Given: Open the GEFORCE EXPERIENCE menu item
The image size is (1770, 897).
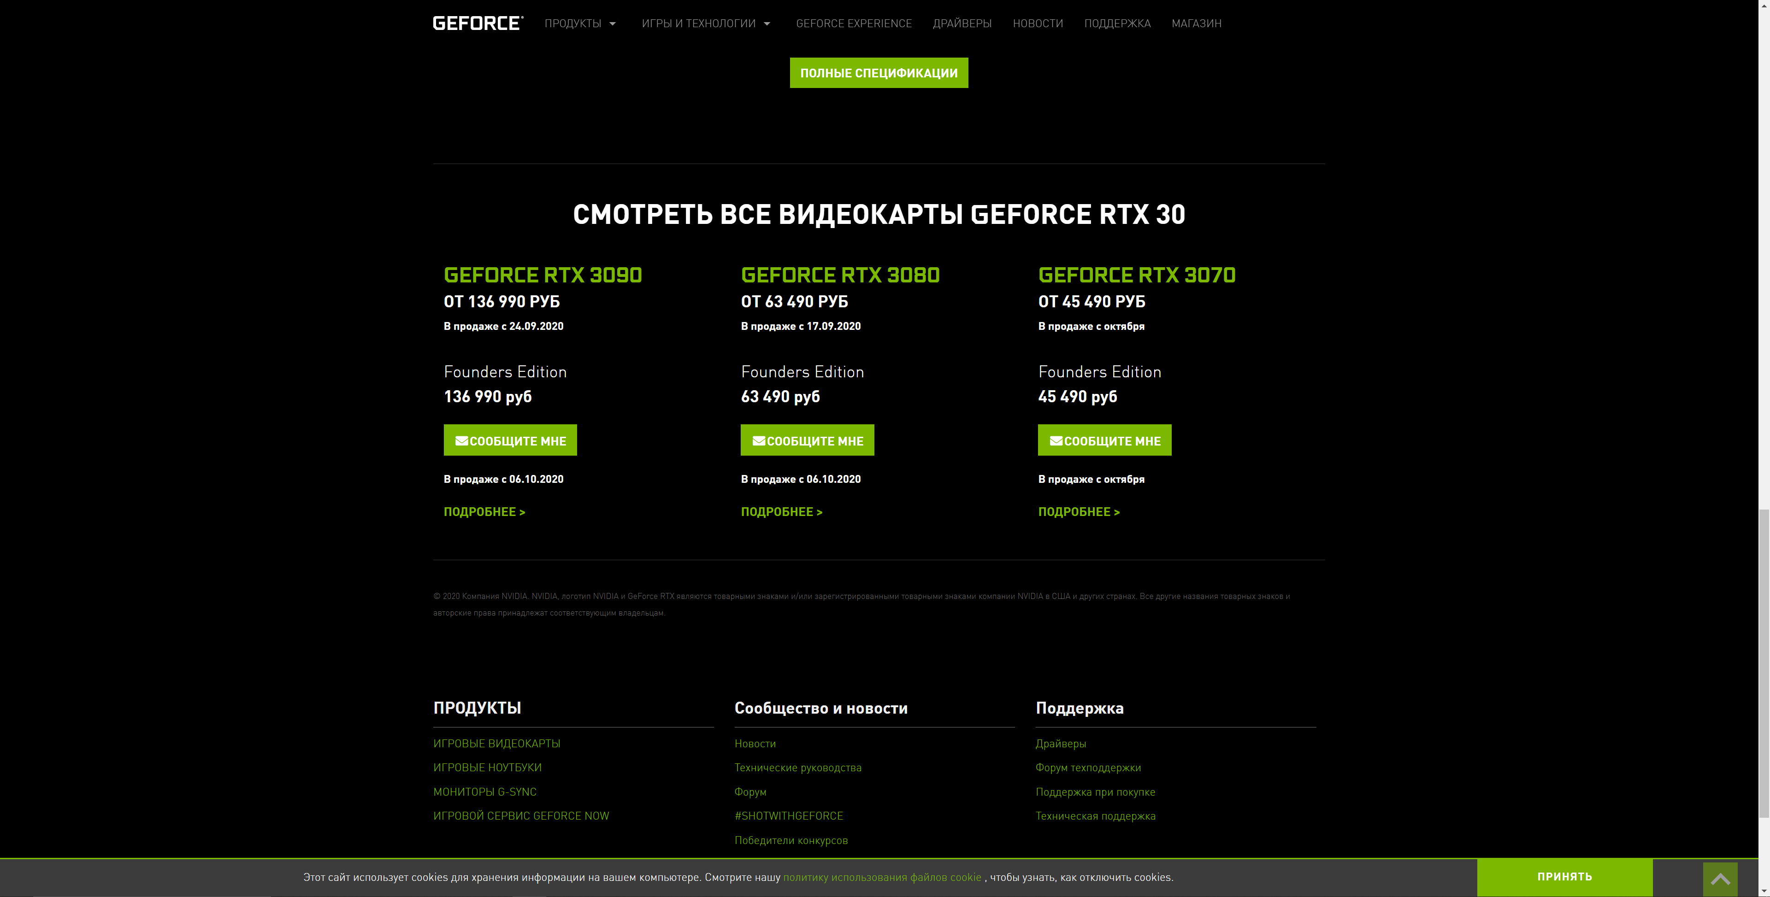Looking at the screenshot, I should tap(853, 23).
